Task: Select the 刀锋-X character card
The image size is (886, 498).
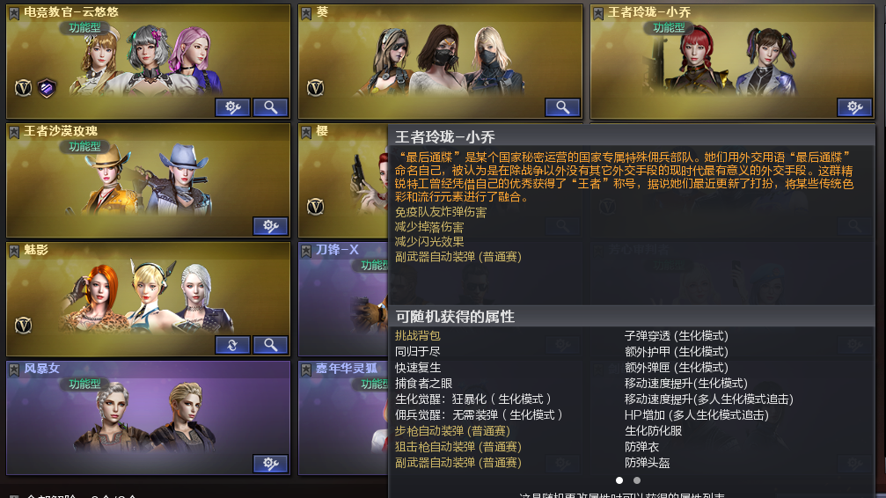Action: pos(343,299)
